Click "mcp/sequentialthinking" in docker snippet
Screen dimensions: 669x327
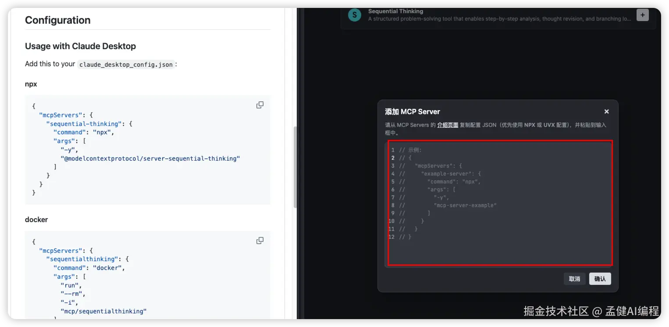pyautogui.click(x=103, y=311)
